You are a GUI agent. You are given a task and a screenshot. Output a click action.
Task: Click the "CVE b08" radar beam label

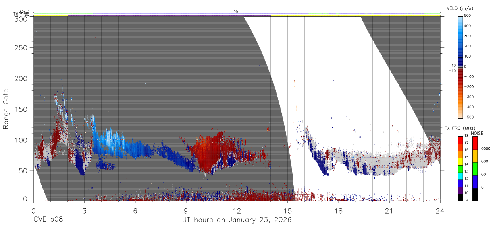[48, 220]
